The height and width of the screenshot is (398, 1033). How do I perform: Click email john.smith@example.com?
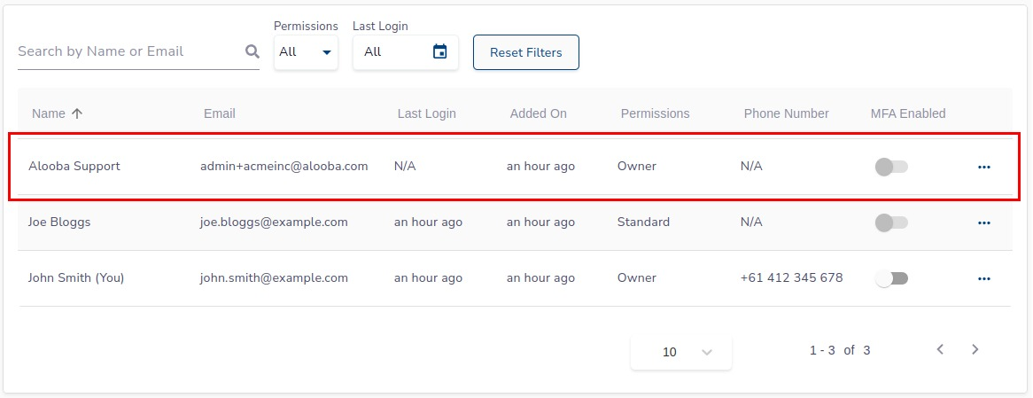coord(274,278)
